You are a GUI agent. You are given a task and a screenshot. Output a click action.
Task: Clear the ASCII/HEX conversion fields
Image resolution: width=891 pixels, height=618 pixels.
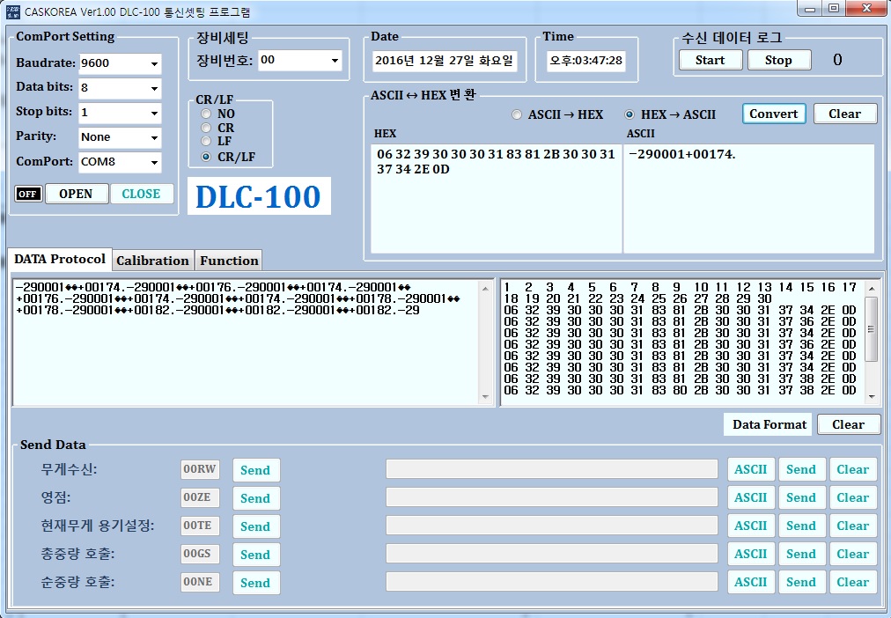(845, 114)
